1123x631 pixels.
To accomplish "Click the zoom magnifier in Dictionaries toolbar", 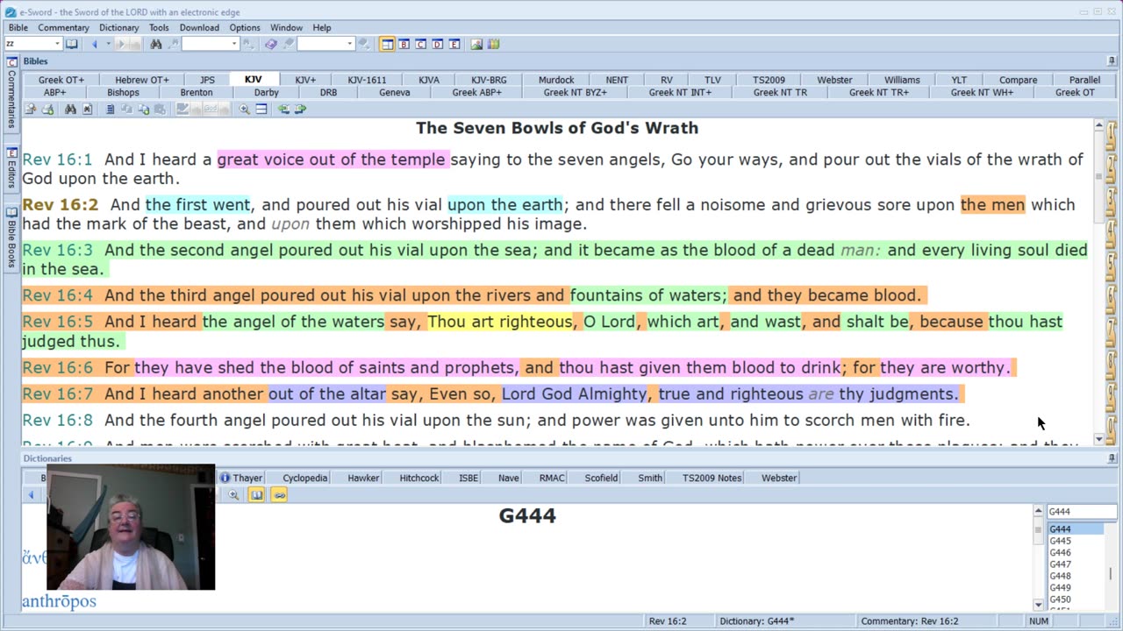I will pos(233,495).
